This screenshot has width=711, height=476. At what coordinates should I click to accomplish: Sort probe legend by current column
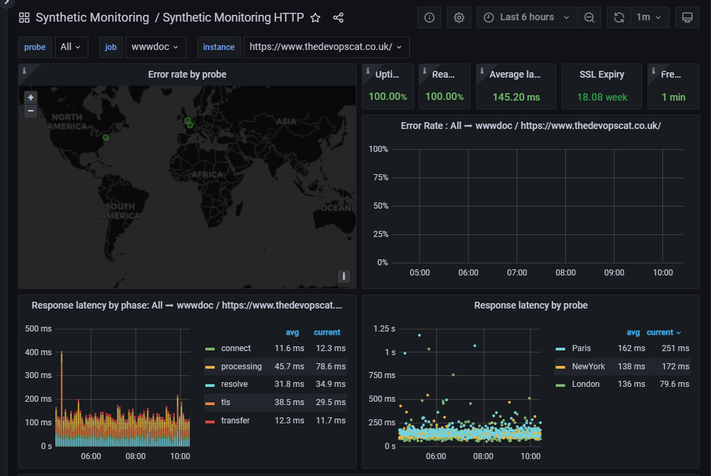[x=663, y=332]
